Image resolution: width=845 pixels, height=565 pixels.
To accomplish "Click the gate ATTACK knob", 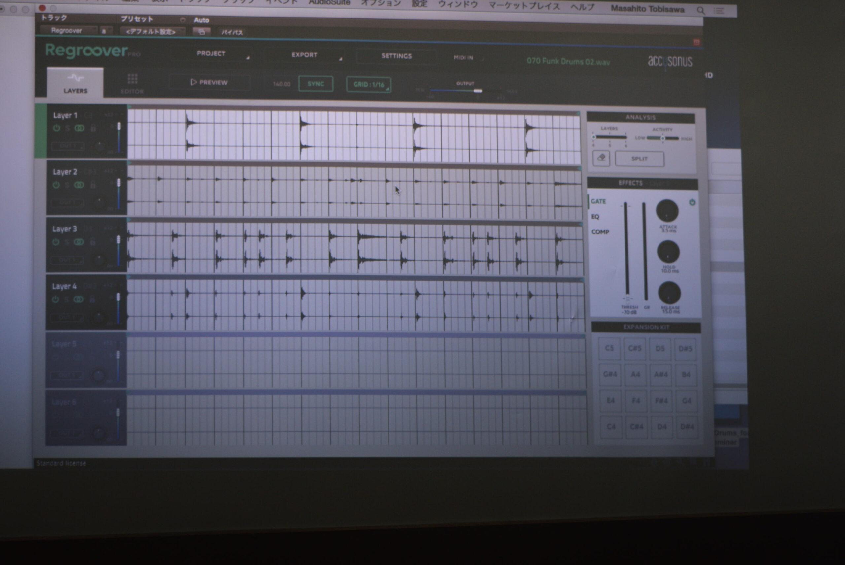I will (x=667, y=211).
